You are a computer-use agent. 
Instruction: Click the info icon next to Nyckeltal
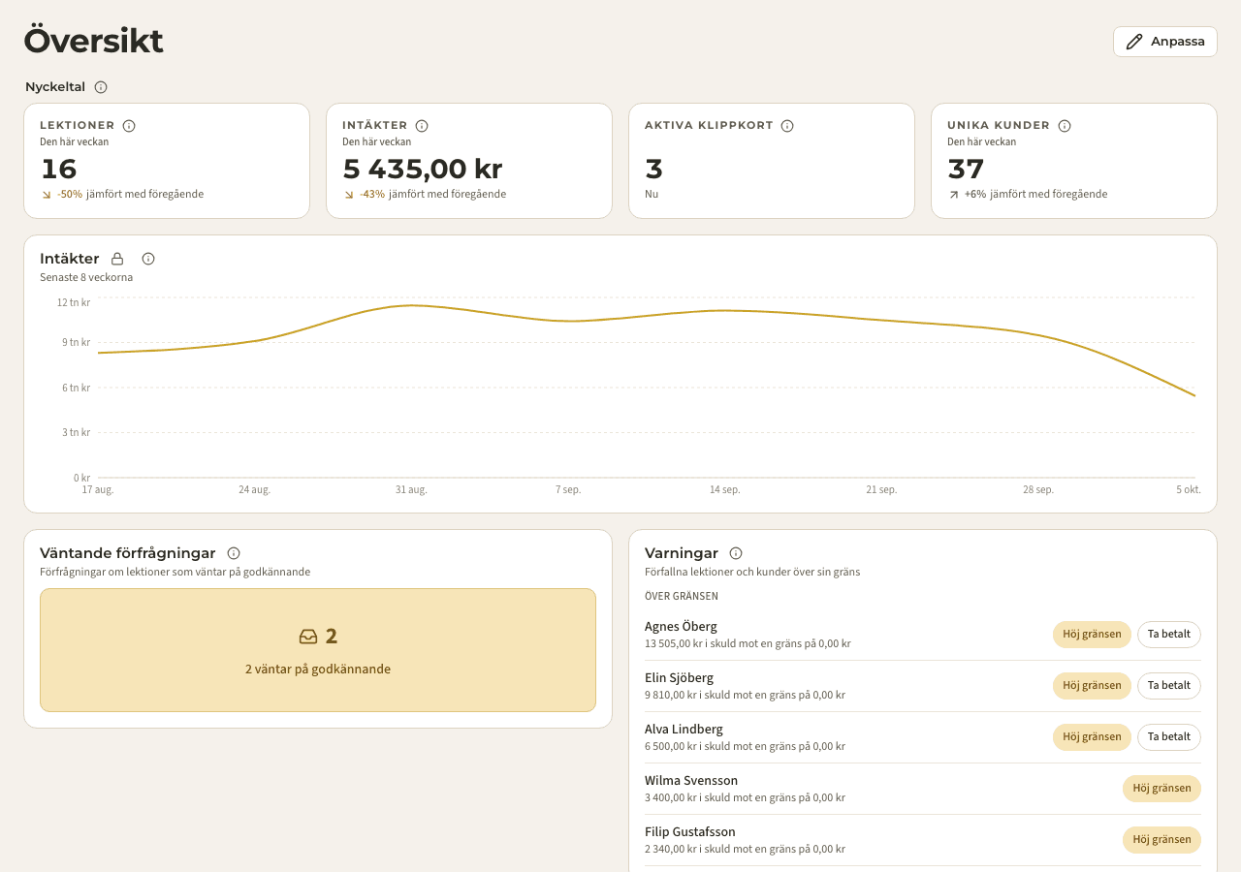(101, 87)
